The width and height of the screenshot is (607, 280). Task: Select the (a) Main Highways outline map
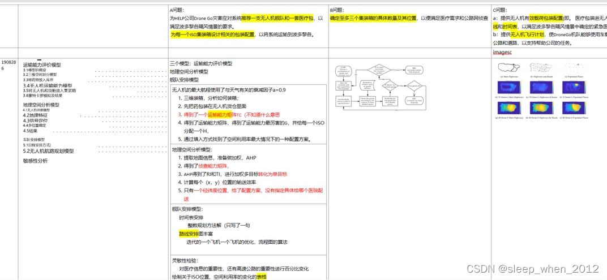pos(509,68)
